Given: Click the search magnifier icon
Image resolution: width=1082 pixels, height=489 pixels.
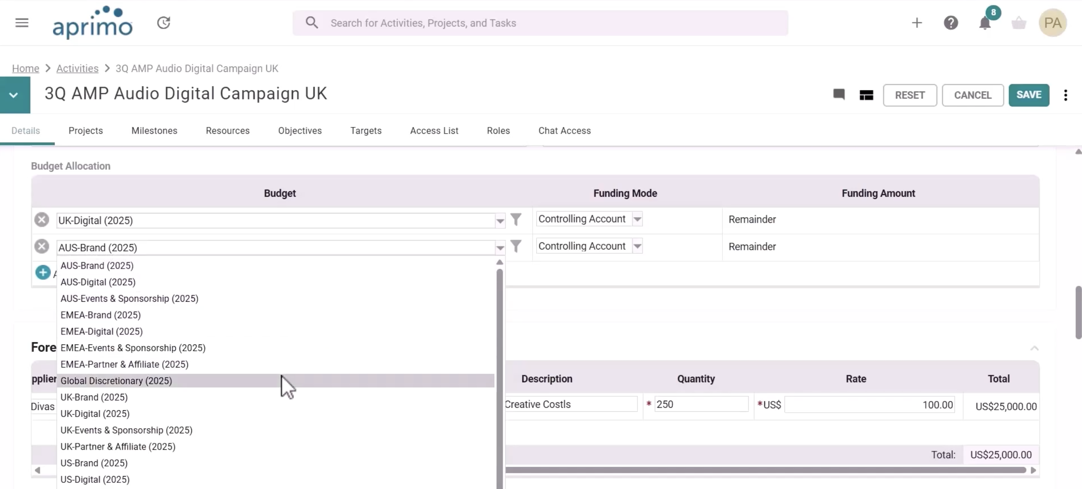Looking at the screenshot, I should pyautogui.click(x=312, y=23).
